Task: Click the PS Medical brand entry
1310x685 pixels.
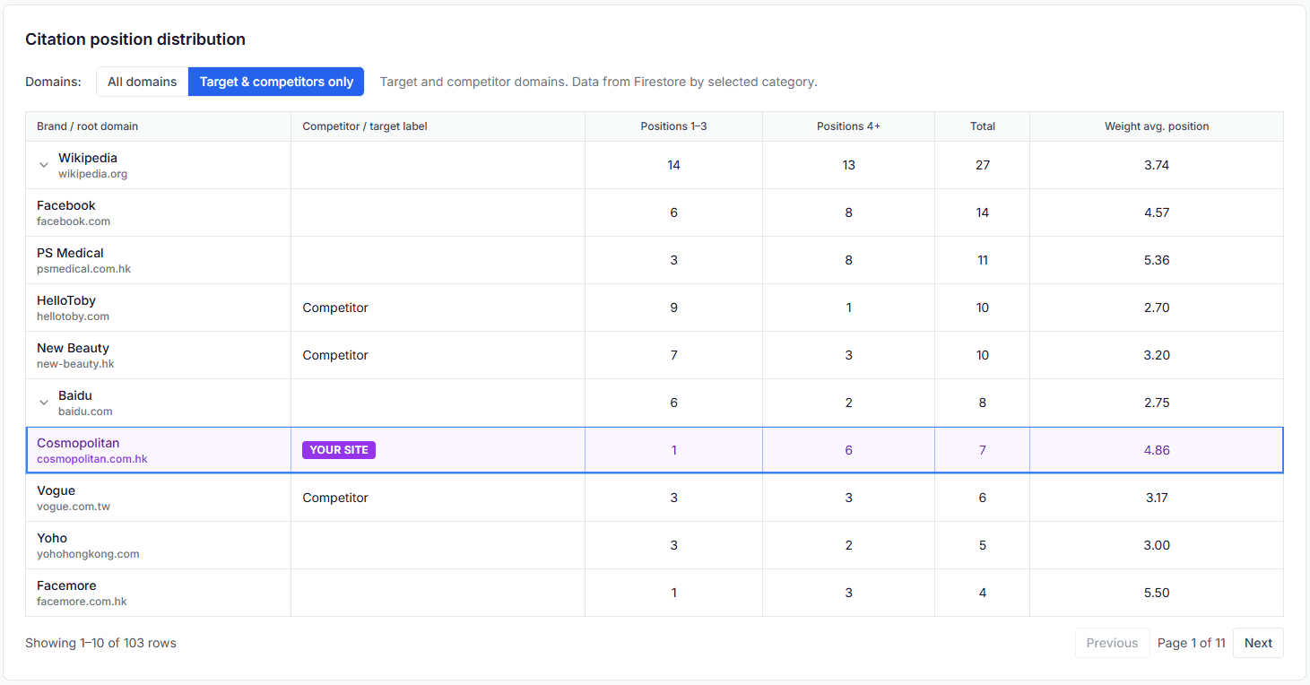Action: click(x=70, y=253)
